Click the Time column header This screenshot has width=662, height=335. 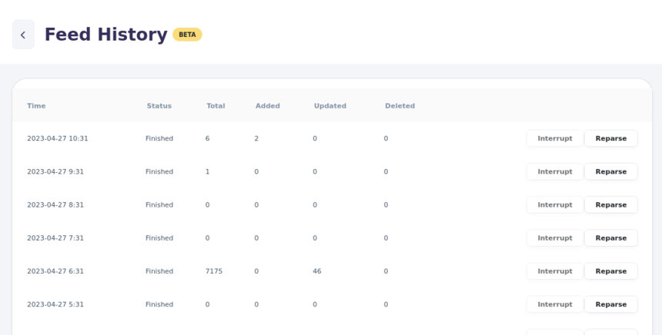[36, 106]
